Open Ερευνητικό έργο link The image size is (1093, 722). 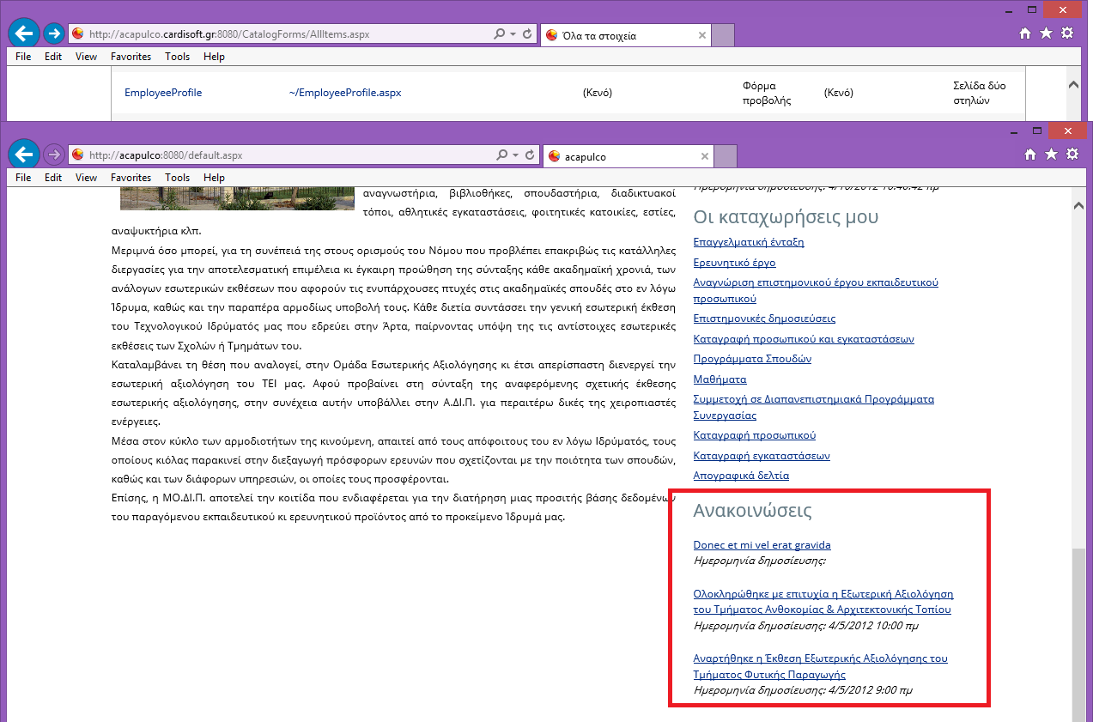click(734, 263)
